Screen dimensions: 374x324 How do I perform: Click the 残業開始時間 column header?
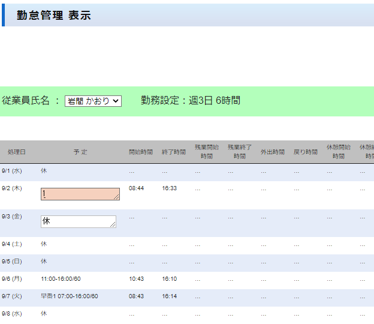pos(207,152)
